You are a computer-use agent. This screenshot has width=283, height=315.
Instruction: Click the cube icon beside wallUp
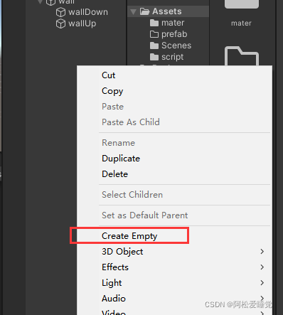[x=60, y=23]
